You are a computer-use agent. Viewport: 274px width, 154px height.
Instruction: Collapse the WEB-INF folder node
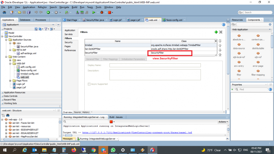pyautogui.click(x=10, y=64)
